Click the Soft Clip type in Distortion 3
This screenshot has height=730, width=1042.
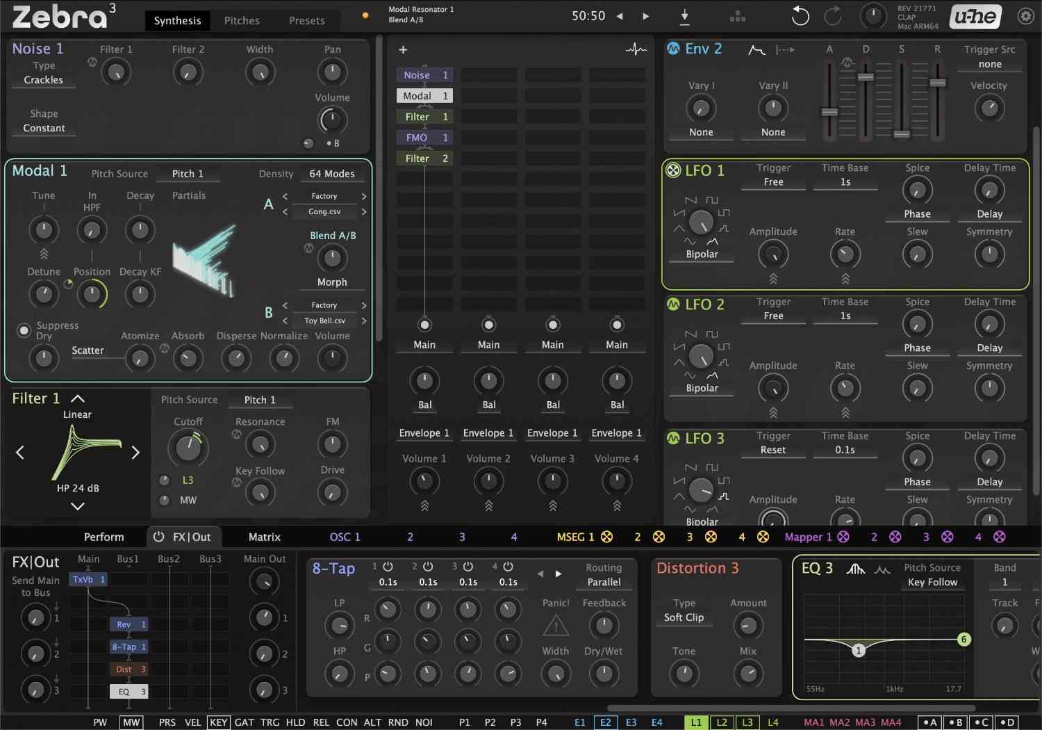(683, 617)
